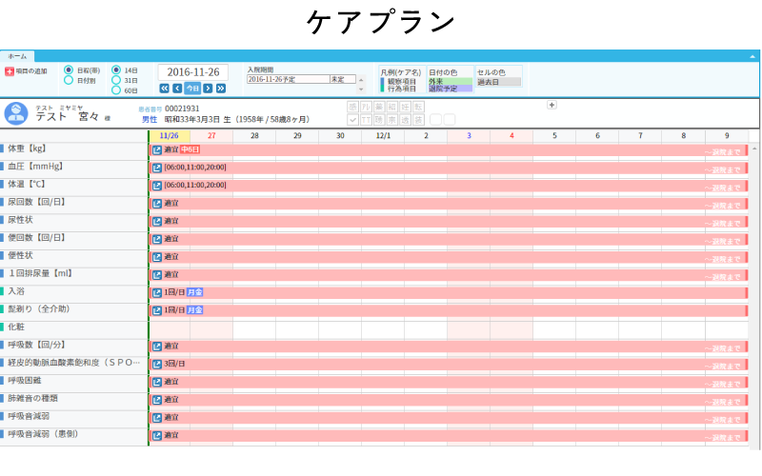Select the 31日 display period option

[116, 81]
